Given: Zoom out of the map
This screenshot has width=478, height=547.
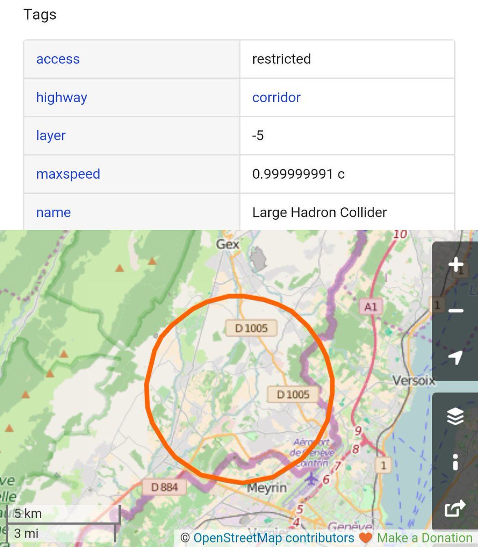Looking at the screenshot, I should pos(456,311).
